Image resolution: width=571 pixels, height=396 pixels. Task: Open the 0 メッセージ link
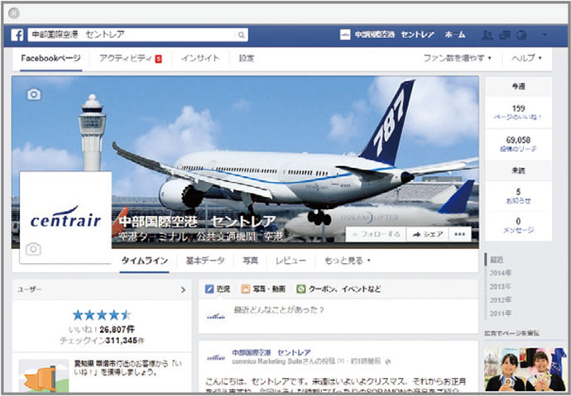click(518, 226)
